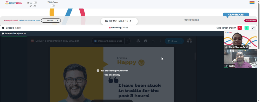
Task: Click Open with Google Docs button
Action: [x=108, y=41]
